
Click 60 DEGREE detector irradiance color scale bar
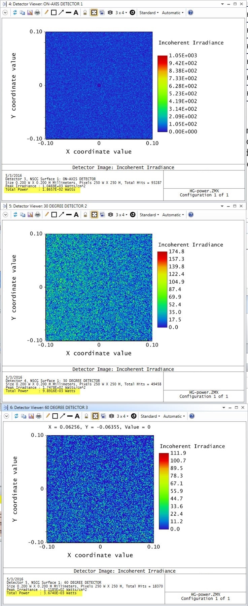click(164, 491)
